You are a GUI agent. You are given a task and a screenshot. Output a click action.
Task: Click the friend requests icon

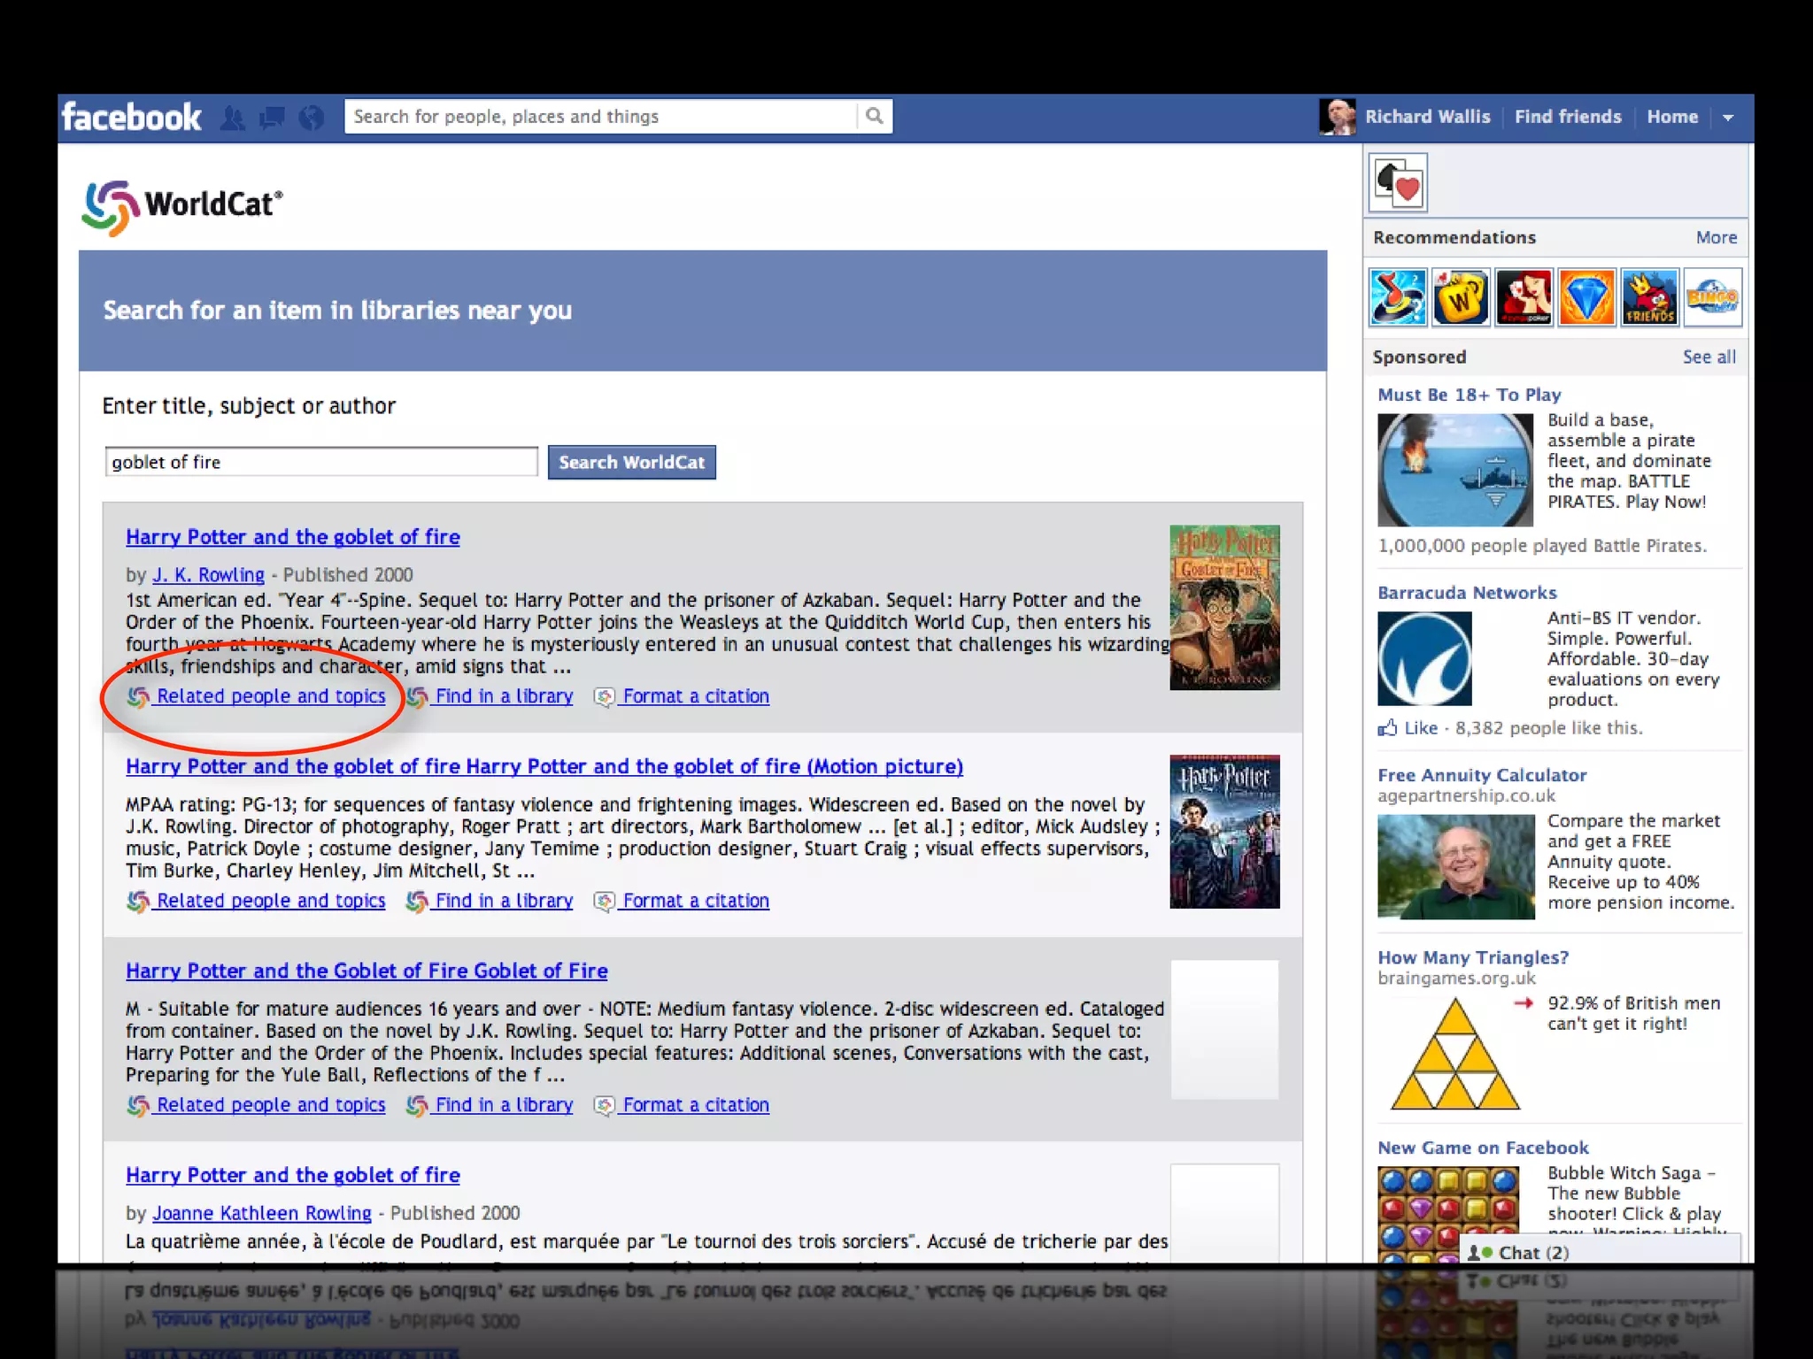click(233, 118)
